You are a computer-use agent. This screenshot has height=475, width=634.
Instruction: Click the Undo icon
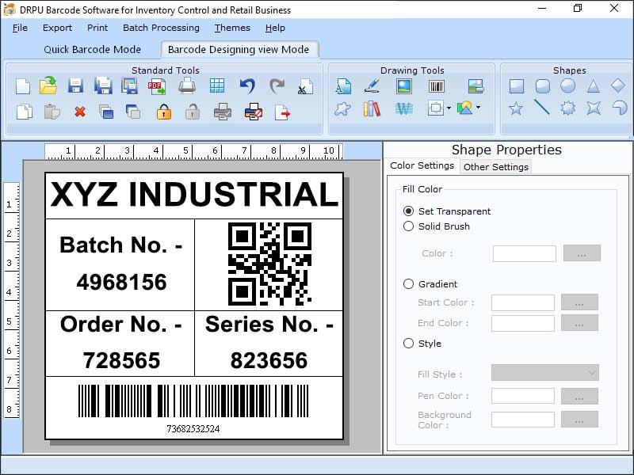(x=246, y=85)
